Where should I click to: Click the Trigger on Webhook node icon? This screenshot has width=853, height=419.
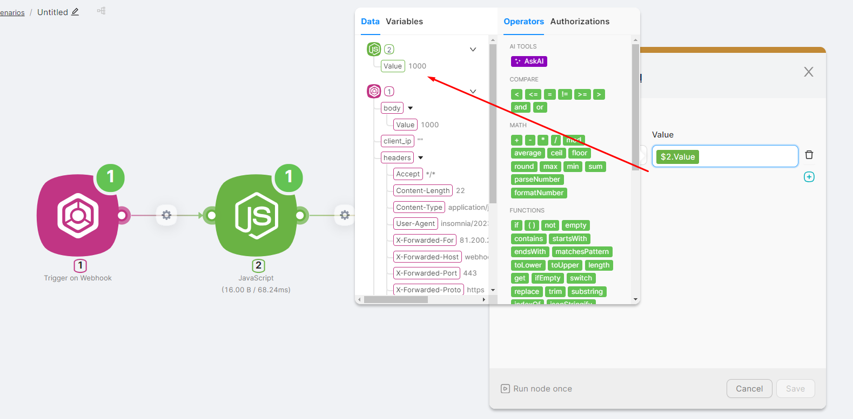78,216
